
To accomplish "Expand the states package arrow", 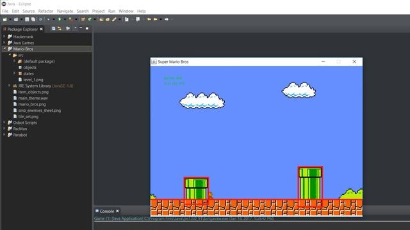I will tap(14, 73).
